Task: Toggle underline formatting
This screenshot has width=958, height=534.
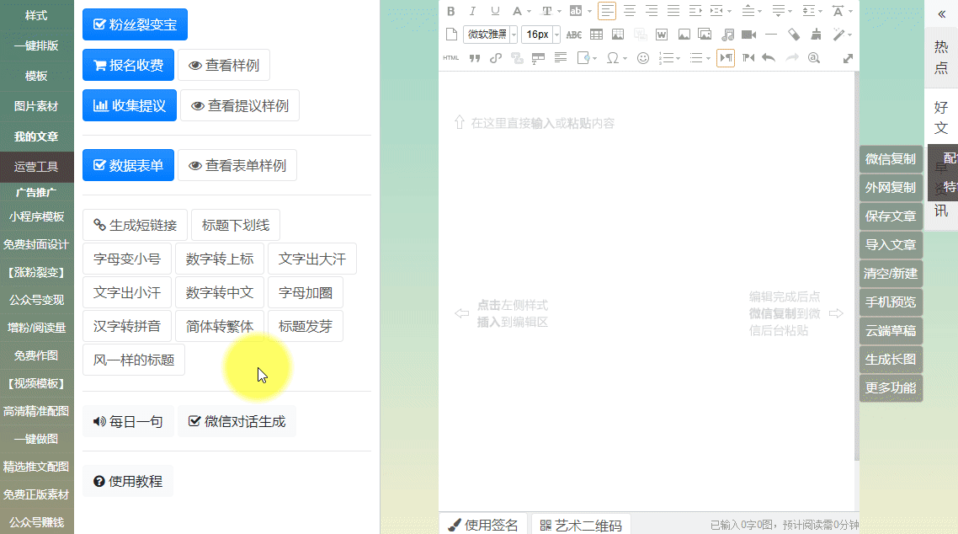Action: coord(495,11)
